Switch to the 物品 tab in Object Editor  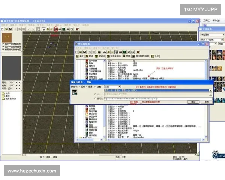click(91, 56)
